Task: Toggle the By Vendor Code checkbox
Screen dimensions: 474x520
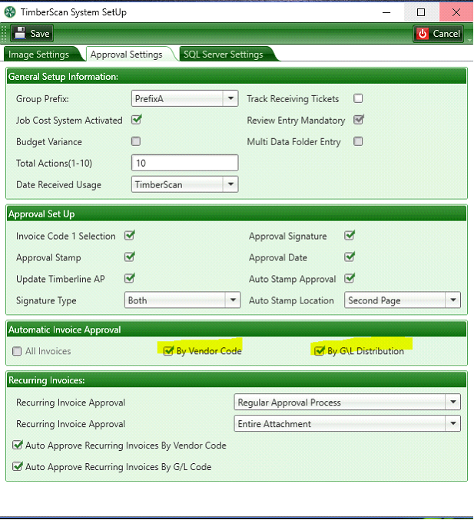Action: point(168,350)
